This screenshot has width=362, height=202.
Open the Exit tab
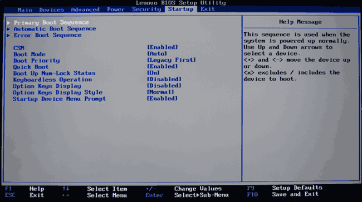(208, 9)
